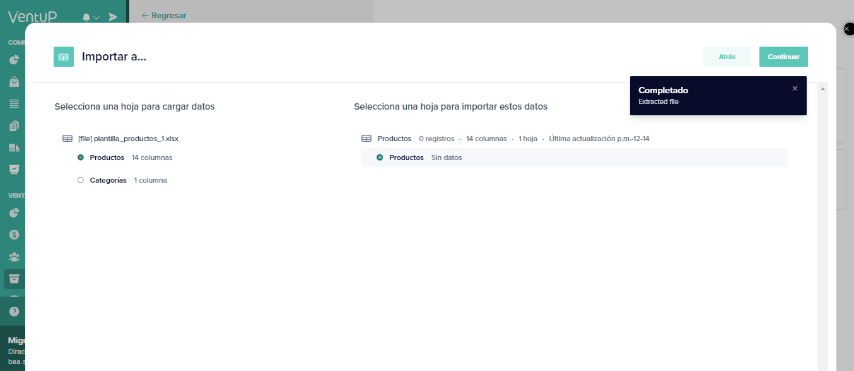Open the dropdown chevron next to the bell

coord(97,17)
